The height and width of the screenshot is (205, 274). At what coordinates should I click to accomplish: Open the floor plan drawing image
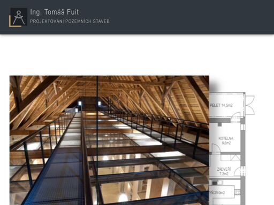click(x=232, y=148)
